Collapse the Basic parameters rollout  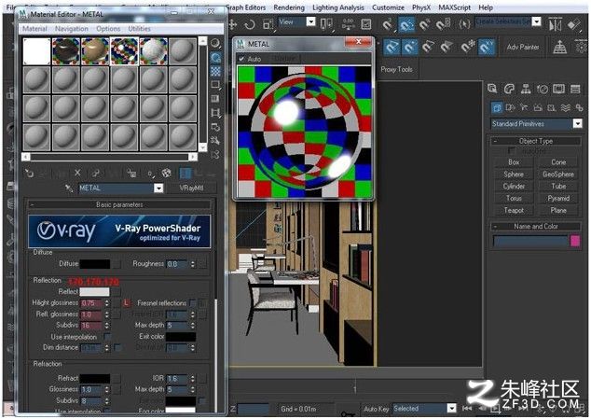click(119, 204)
